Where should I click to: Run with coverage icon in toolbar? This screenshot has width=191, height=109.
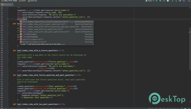(164, 1)
